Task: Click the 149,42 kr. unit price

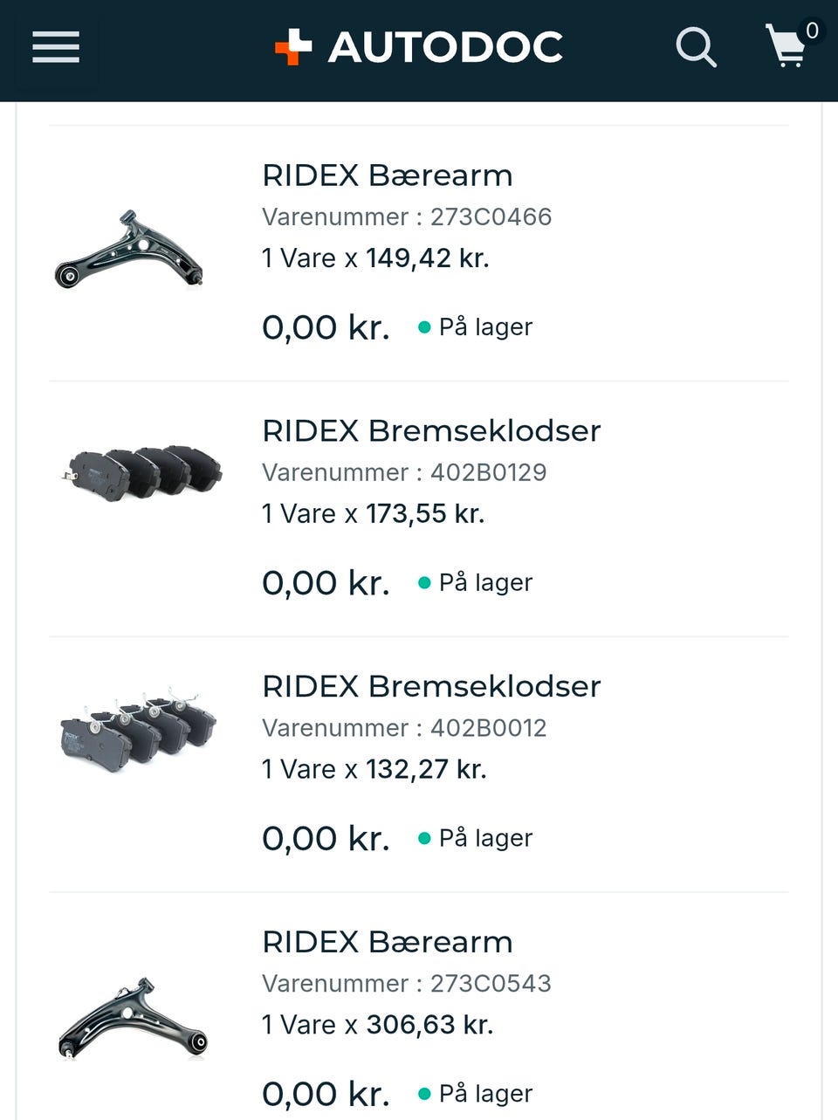Action: [427, 258]
